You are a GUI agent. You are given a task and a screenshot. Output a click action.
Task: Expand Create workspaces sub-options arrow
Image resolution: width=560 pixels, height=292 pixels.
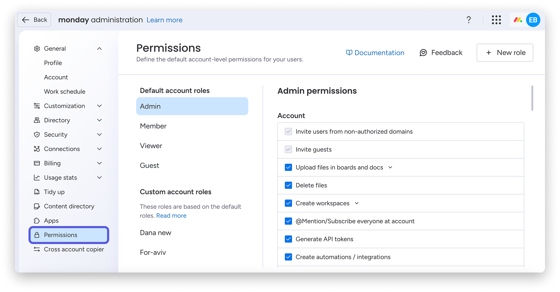coord(357,203)
